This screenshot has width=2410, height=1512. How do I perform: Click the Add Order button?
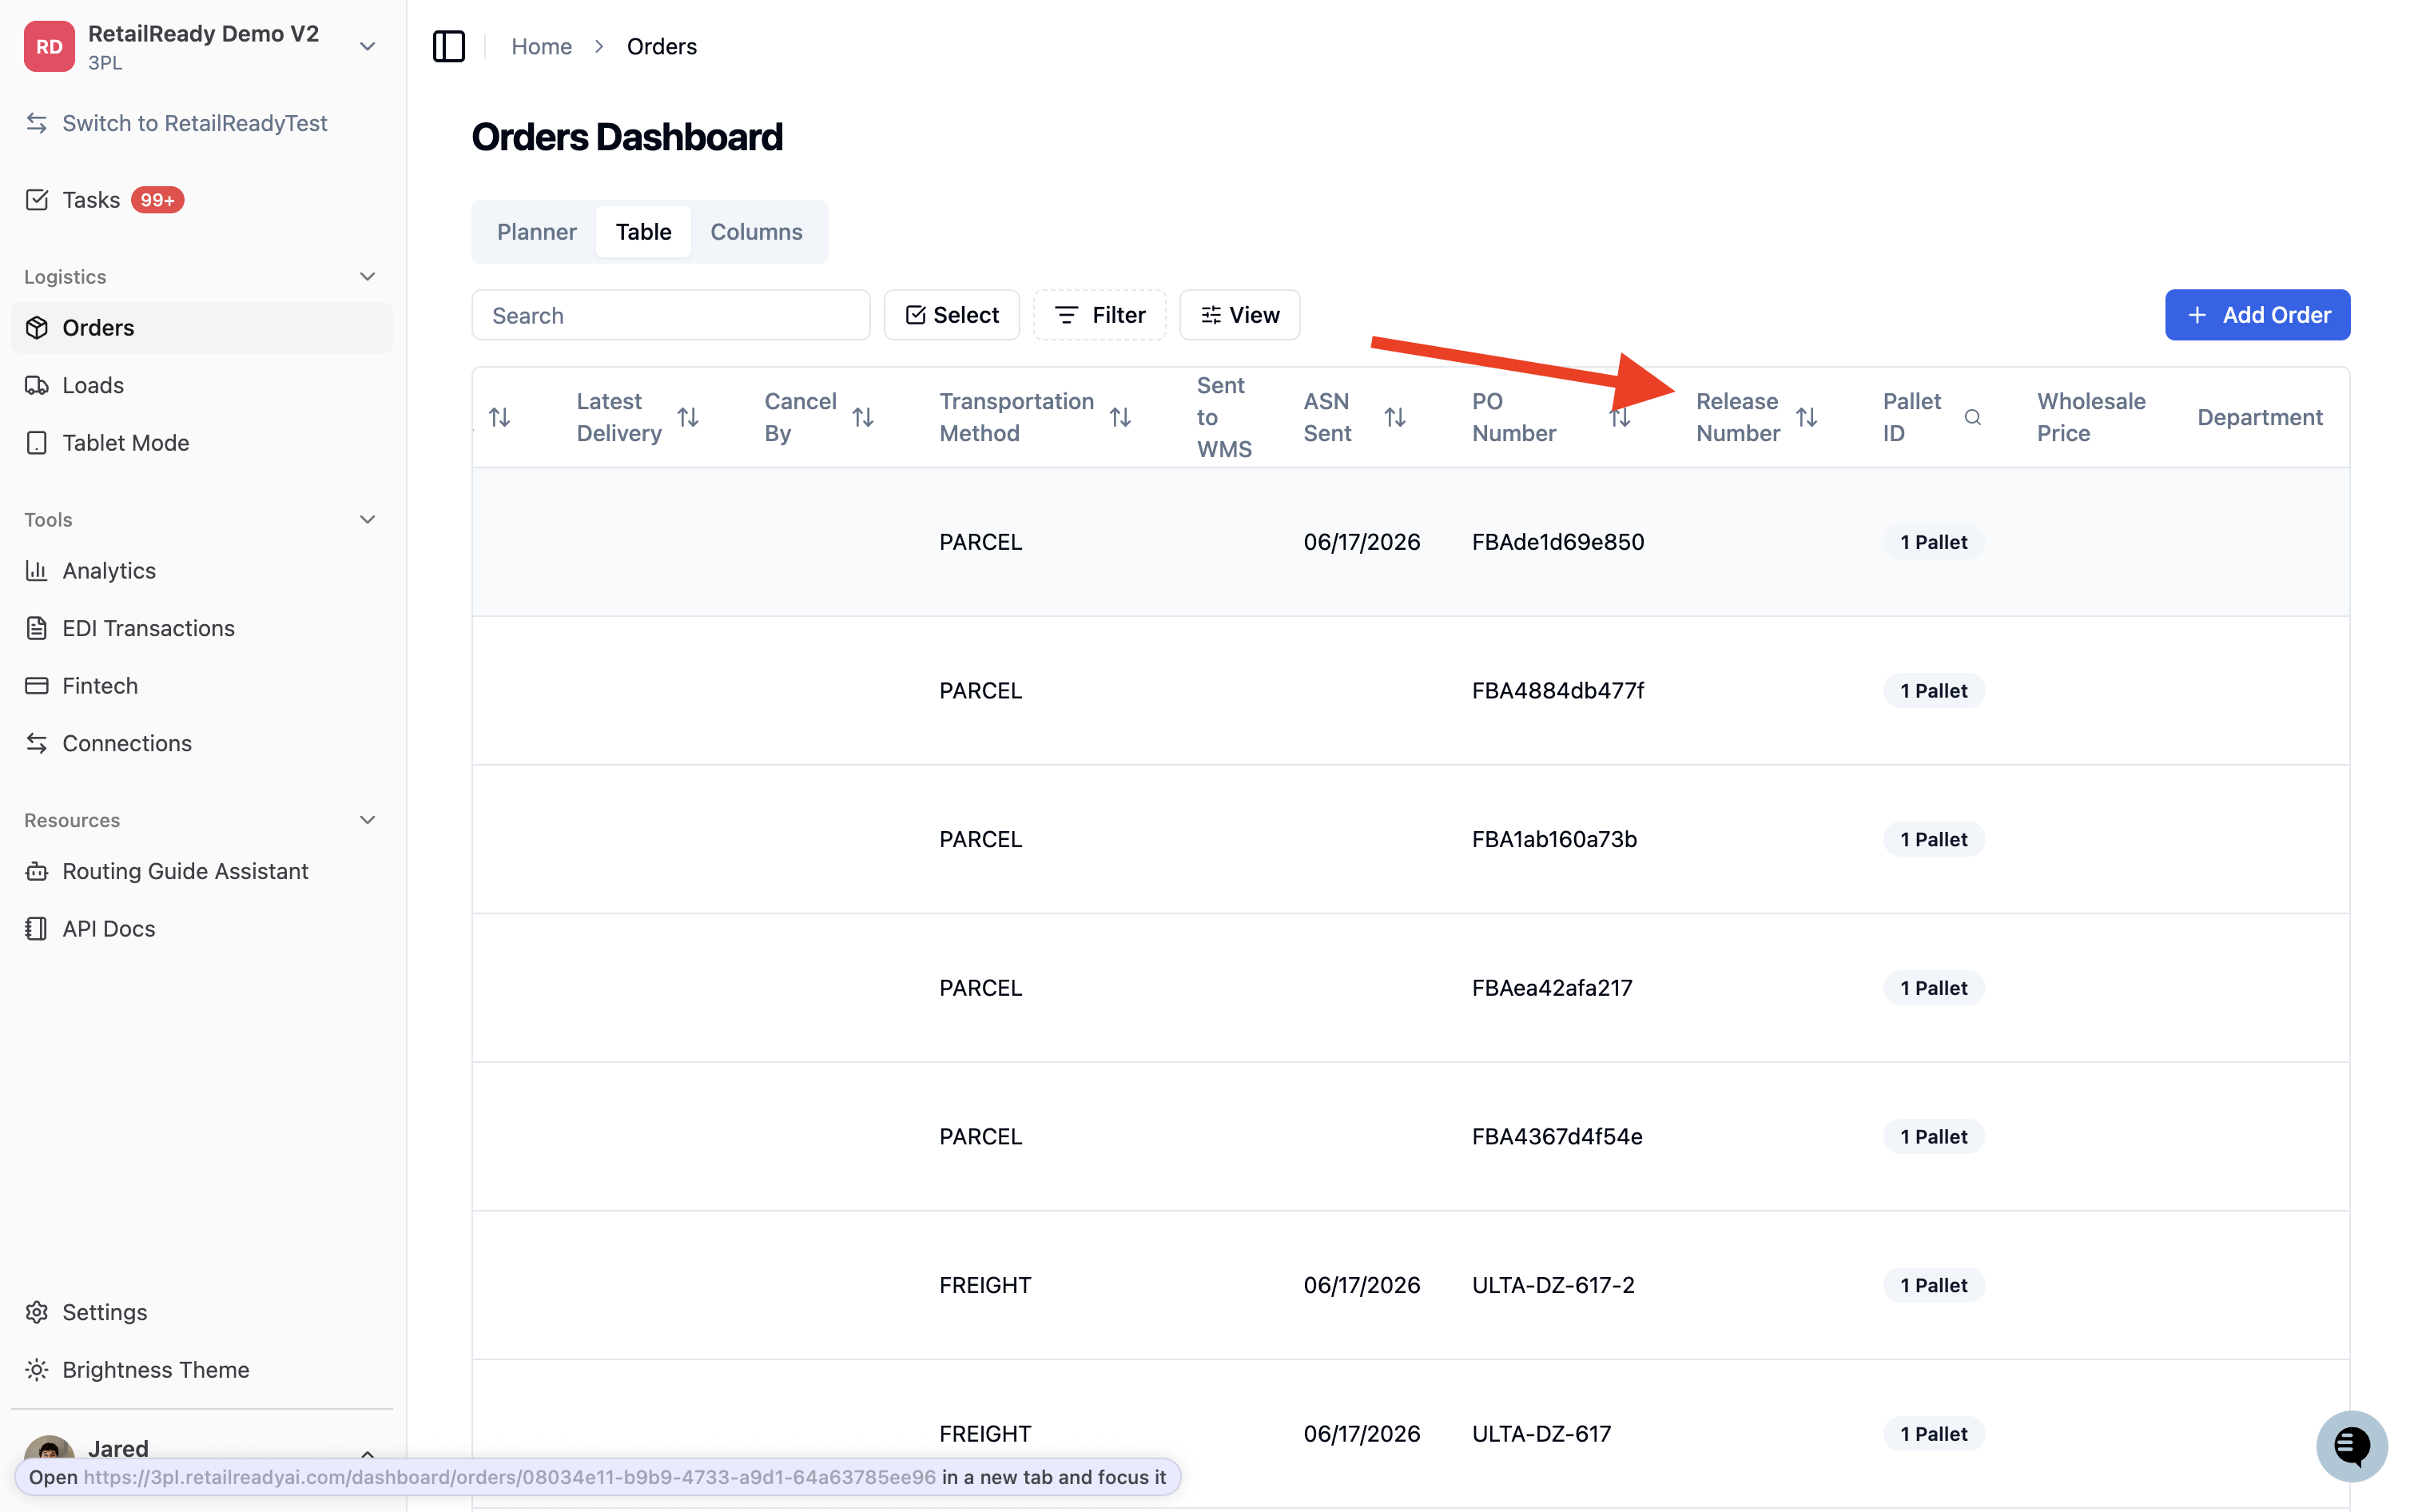2257,315
